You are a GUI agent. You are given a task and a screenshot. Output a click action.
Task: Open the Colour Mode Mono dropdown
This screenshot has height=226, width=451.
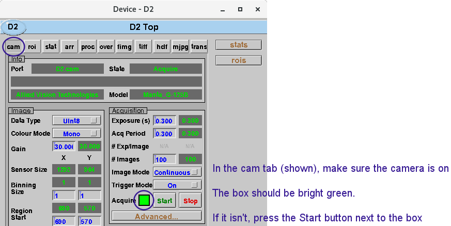pyautogui.click(x=77, y=134)
